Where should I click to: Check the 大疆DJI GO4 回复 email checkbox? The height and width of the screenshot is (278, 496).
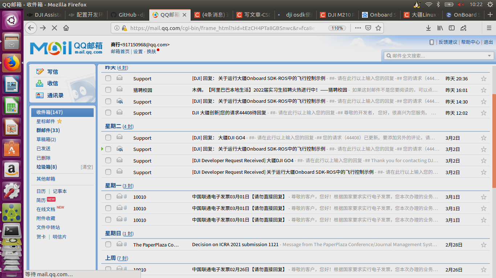click(x=108, y=138)
